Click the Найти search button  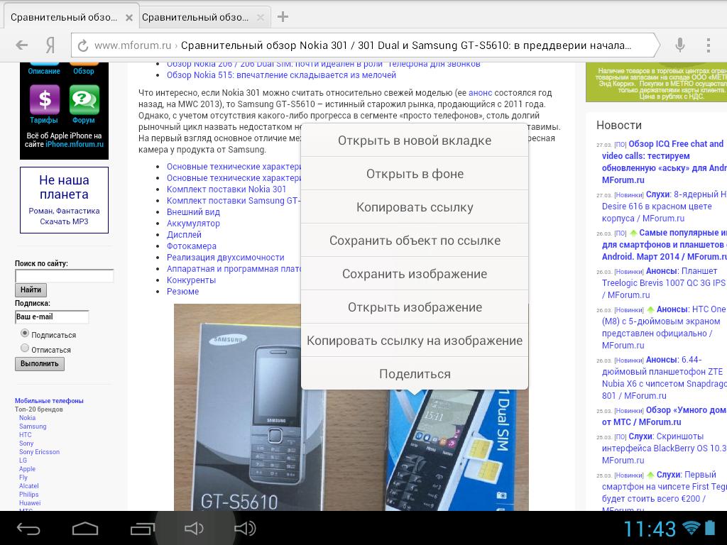(x=31, y=290)
